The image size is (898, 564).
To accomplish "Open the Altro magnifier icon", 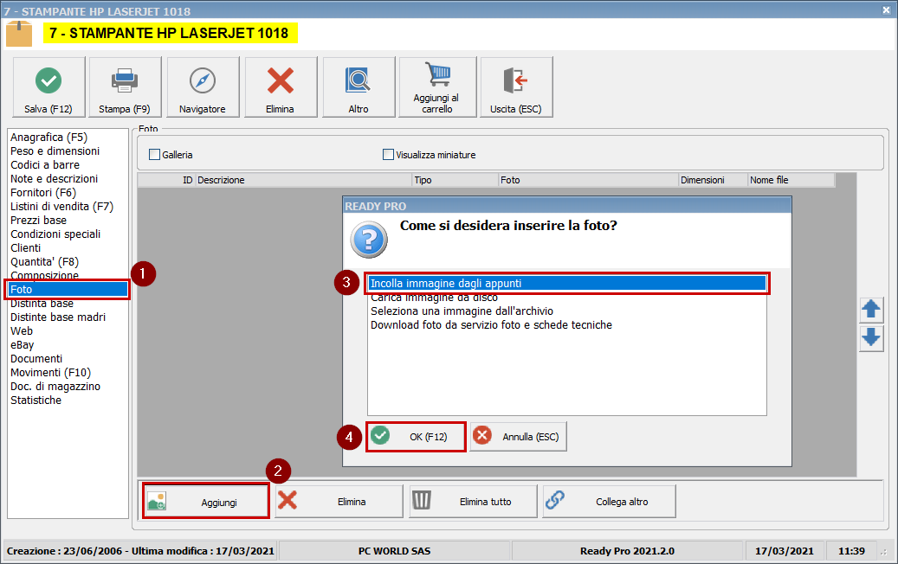I will click(x=358, y=80).
